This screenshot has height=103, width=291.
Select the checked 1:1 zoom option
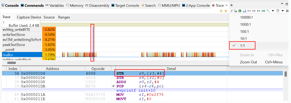coord(242,46)
